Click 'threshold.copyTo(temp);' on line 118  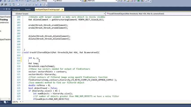pos(42,66)
